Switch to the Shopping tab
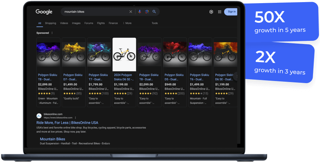Image resolution: width=320 pixels, height=162 pixels. tap(50, 23)
